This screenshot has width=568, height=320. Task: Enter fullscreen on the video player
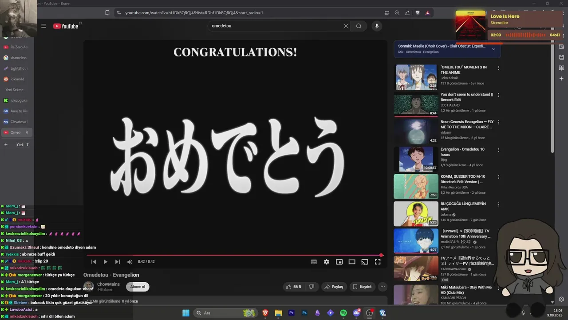[x=378, y=262]
